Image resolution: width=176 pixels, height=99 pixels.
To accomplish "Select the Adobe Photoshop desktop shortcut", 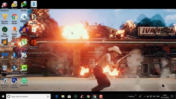I will coord(14,83).
